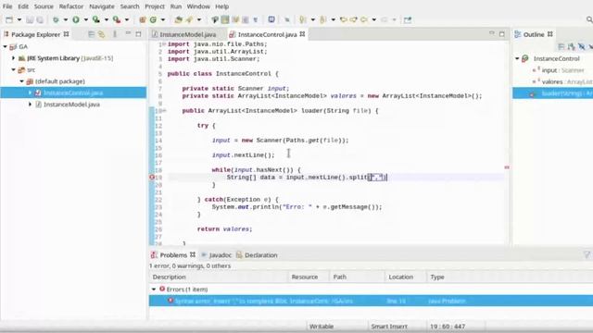Click the Save All toolbar icon
This screenshot has height=333, width=593.
[x=39, y=19]
